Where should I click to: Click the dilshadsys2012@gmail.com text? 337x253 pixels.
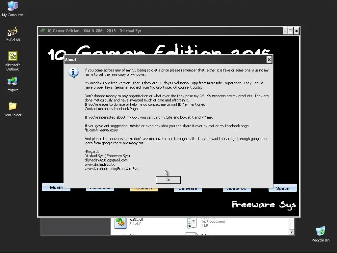pyautogui.click(x=106, y=160)
